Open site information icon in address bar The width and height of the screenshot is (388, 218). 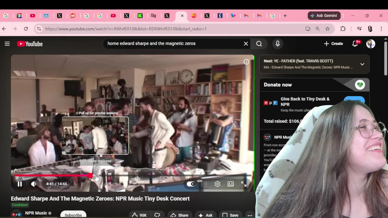point(39,29)
